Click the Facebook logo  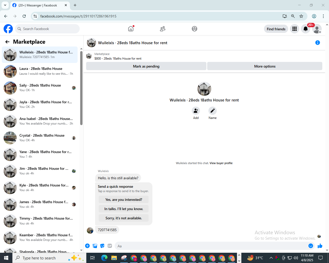[8, 29]
